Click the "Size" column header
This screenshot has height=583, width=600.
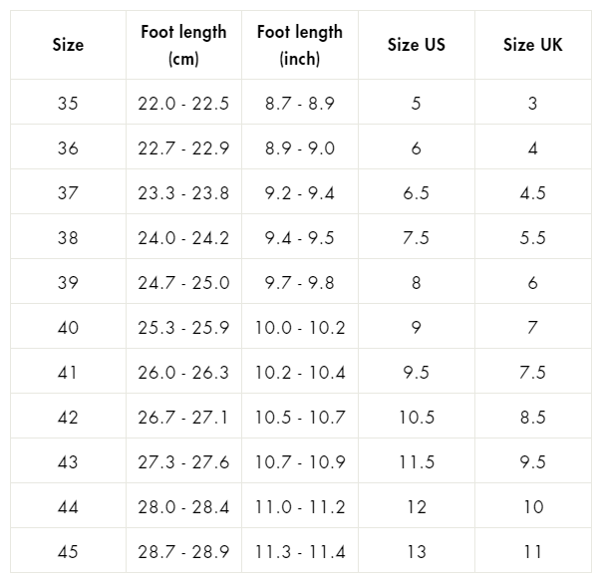coord(68,45)
